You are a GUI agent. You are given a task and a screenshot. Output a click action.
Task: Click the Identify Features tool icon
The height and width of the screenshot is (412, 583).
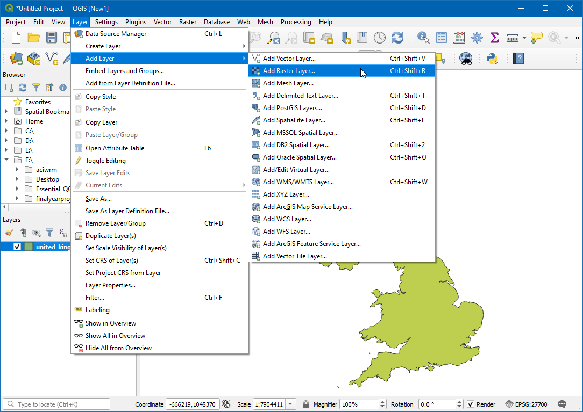pos(424,38)
